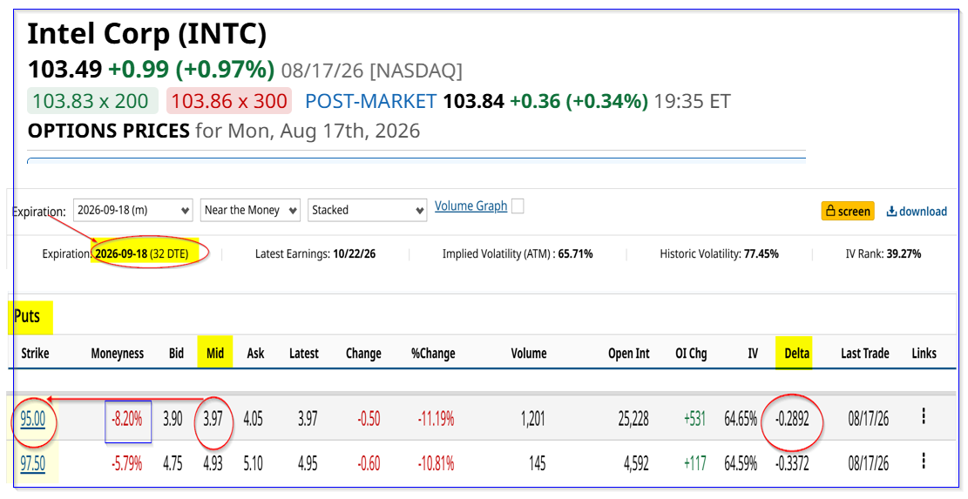The width and height of the screenshot is (968, 499).
Task: Click the Puts section heading
Action: click(x=27, y=316)
